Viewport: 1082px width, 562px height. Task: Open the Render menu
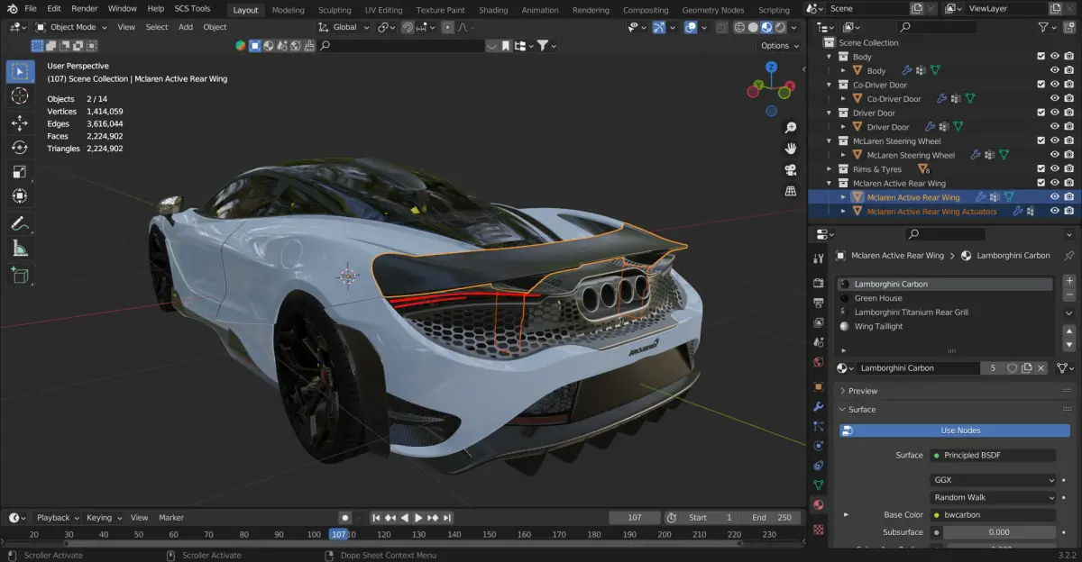point(84,8)
